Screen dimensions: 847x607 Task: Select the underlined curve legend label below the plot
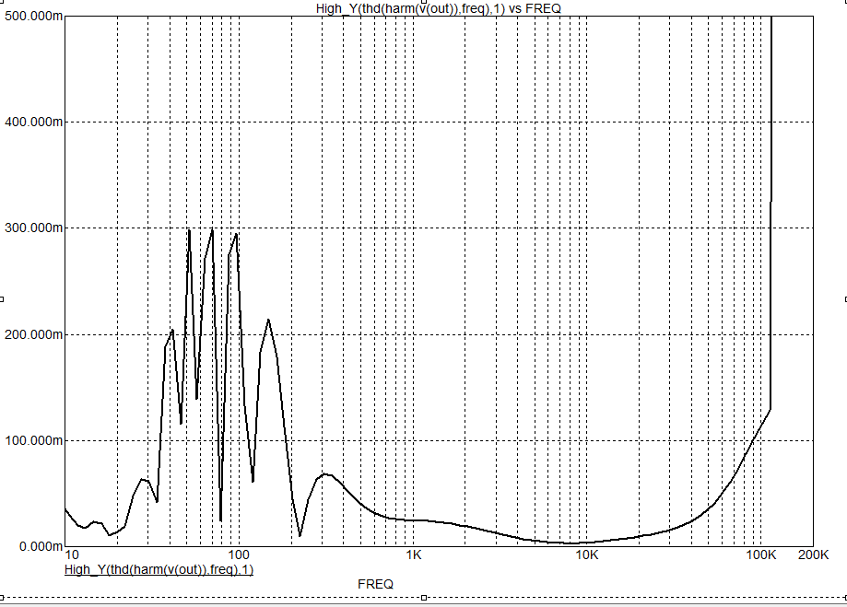point(159,569)
